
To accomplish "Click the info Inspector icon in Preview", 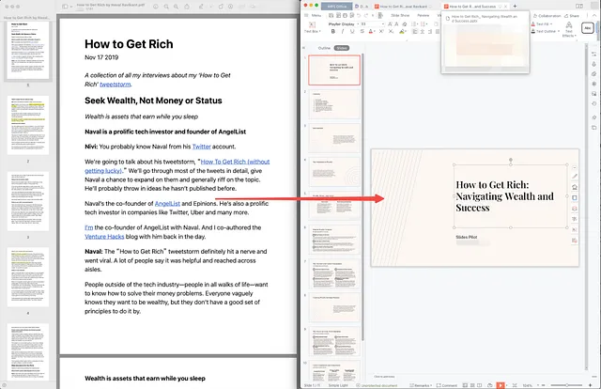I will [x=156, y=7].
